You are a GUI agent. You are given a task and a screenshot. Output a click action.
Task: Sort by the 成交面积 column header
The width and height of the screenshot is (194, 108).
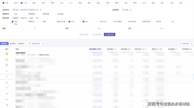[111, 49]
